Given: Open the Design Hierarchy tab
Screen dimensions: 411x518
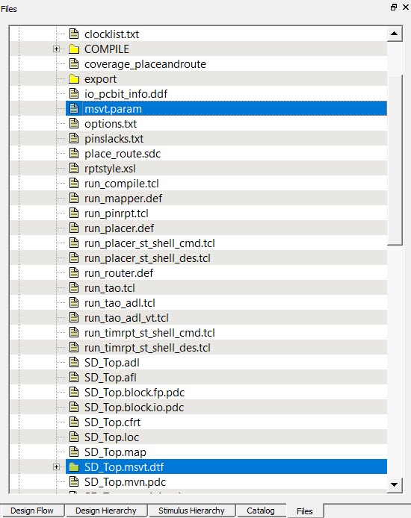Looking at the screenshot, I should tap(106, 511).
